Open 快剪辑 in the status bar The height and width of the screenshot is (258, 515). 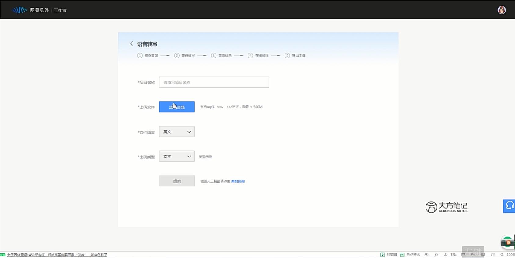pos(389,255)
